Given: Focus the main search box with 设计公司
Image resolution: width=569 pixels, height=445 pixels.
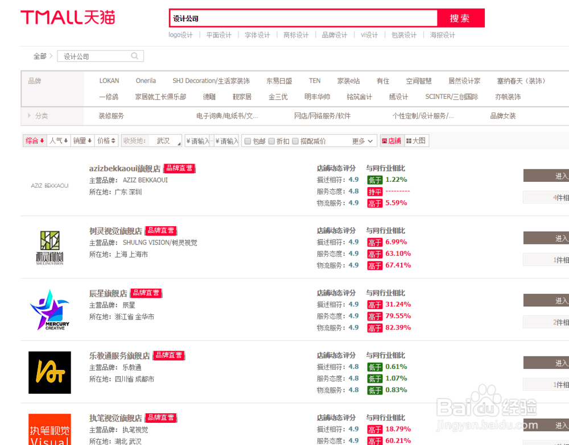Looking at the screenshot, I should click(303, 18).
